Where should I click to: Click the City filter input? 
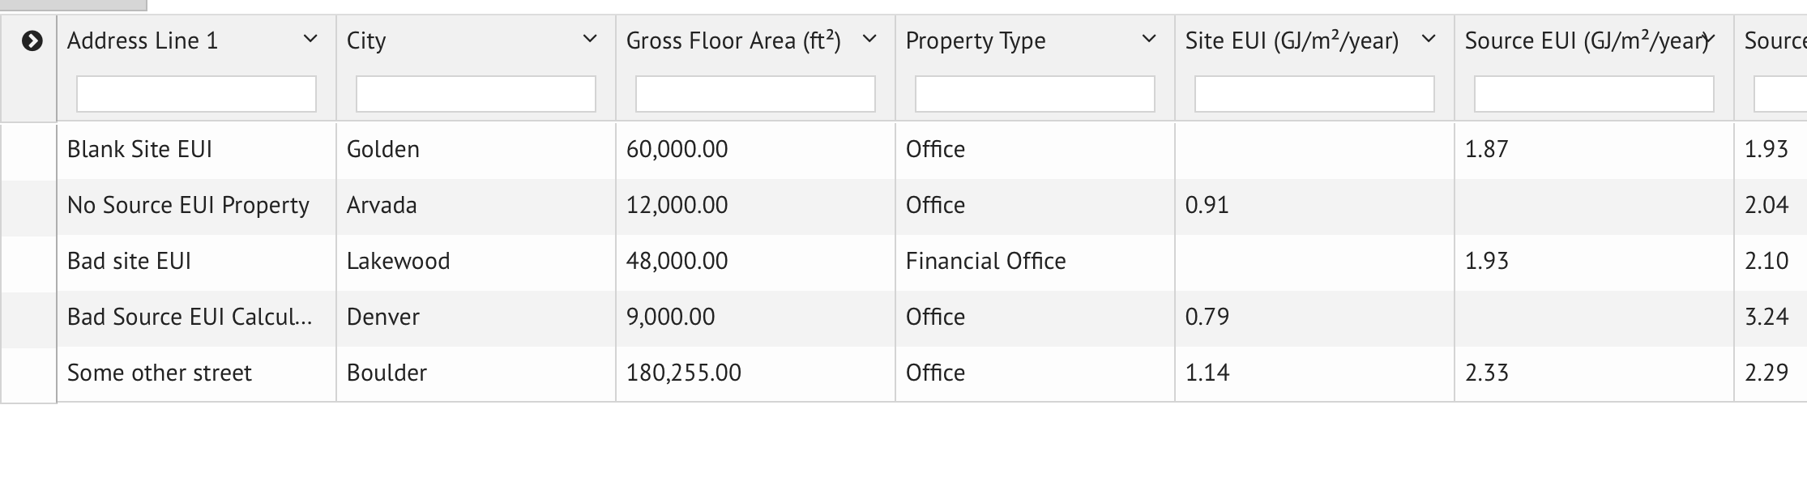click(x=476, y=94)
